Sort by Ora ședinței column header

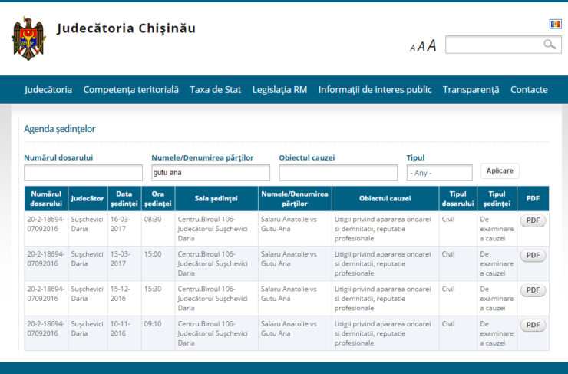[x=158, y=199]
